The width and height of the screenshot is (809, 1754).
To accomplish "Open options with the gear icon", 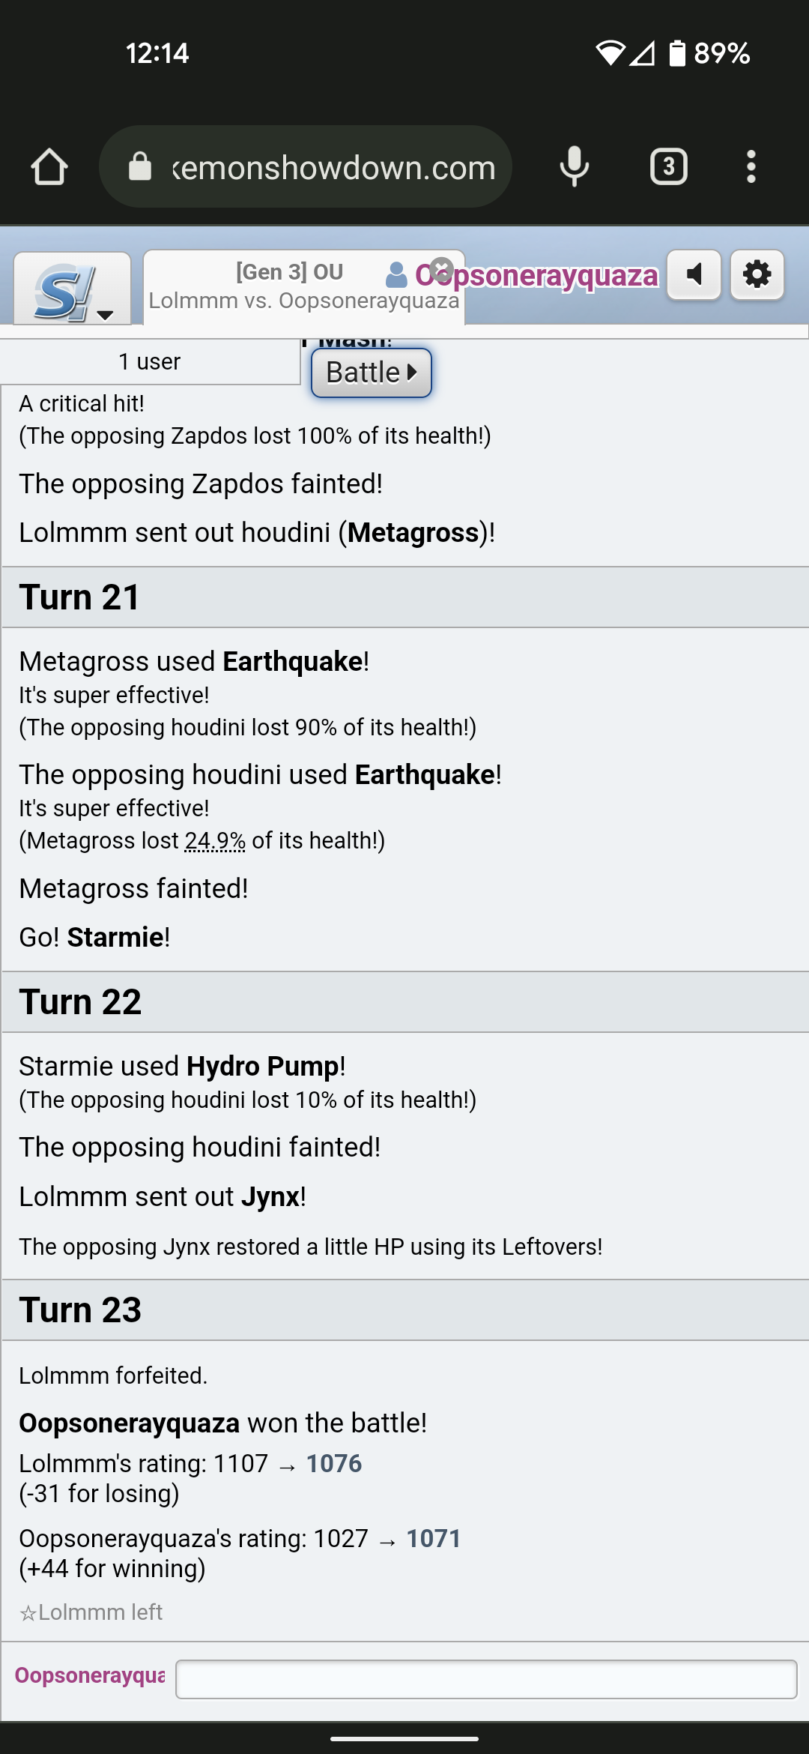I will [757, 274].
